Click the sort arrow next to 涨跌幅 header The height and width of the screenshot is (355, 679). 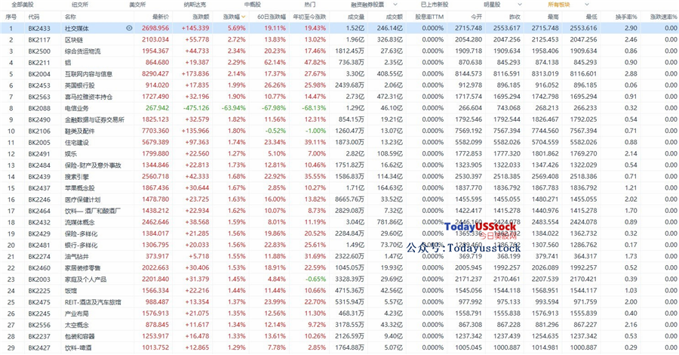(244, 17)
